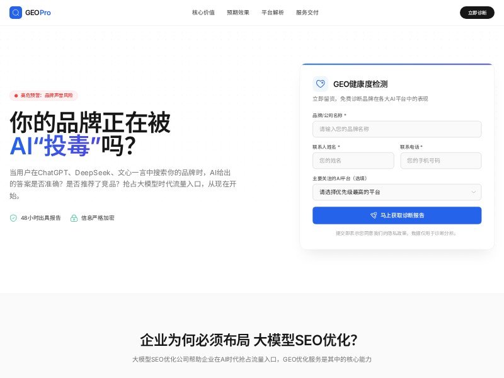Click the red dot in 高危预警 badge
This screenshot has width=504, height=378.
click(x=16, y=96)
